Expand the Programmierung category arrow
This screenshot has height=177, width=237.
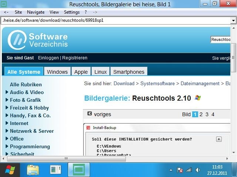pos(7,146)
